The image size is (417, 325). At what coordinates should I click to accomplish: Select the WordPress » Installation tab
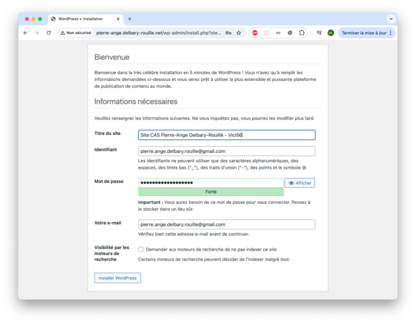pyautogui.click(x=86, y=19)
